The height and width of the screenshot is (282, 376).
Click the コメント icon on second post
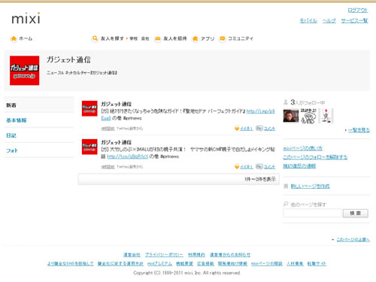pyautogui.click(x=259, y=166)
